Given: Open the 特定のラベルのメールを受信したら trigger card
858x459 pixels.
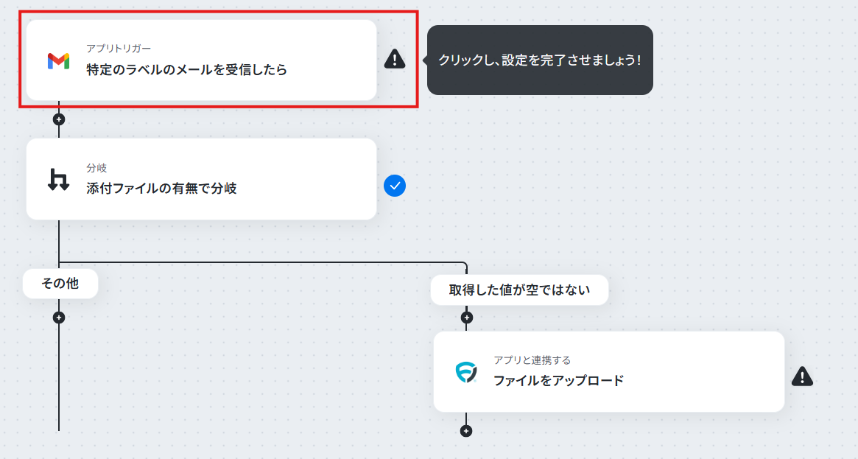Looking at the screenshot, I should [201, 60].
